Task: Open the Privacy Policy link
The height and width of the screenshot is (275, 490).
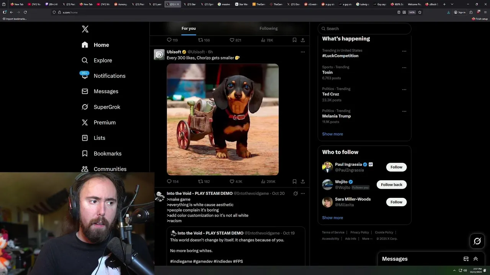Action: (360, 232)
